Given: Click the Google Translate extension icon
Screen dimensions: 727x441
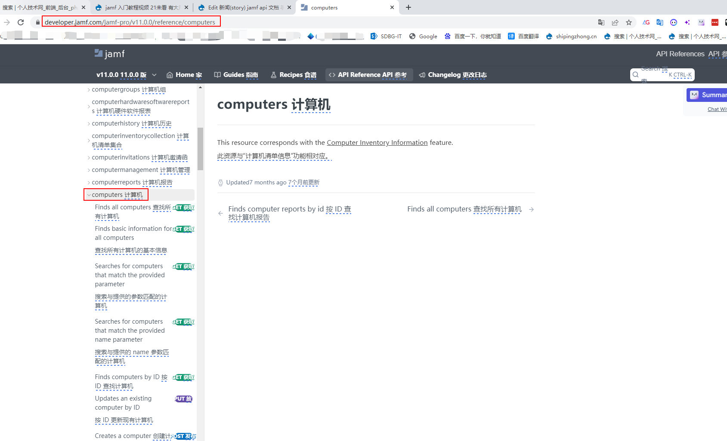Looking at the screenshot, I should [660, 22].
